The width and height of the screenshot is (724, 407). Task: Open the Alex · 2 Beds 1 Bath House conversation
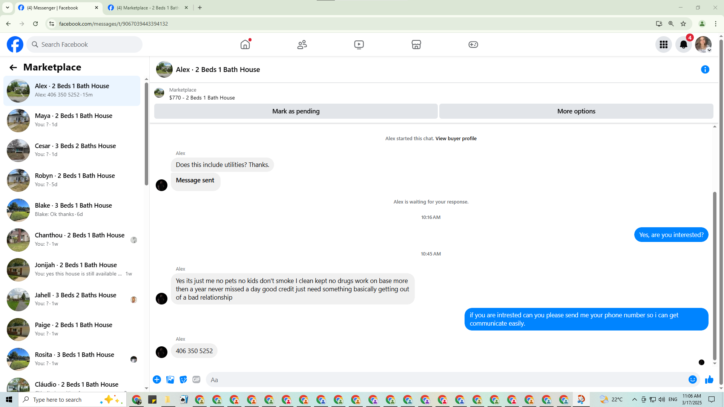pos(72,91)
